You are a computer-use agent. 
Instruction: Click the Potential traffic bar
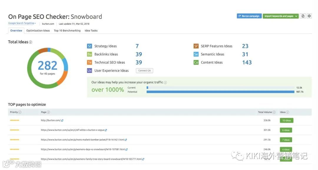(221, 92)
